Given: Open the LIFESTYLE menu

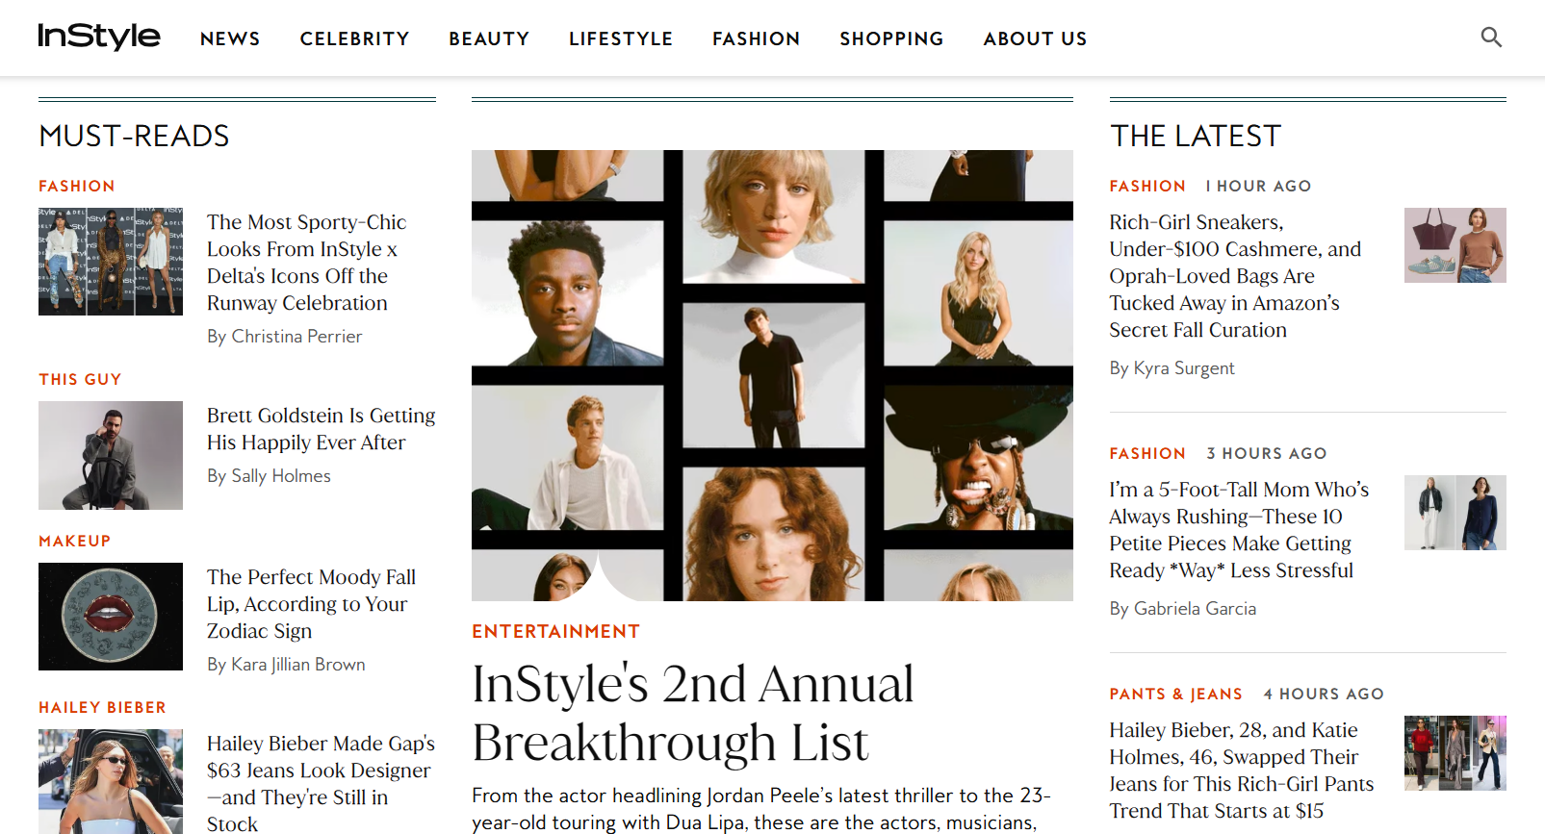Looking at the screenshot, I should point(621,38).
